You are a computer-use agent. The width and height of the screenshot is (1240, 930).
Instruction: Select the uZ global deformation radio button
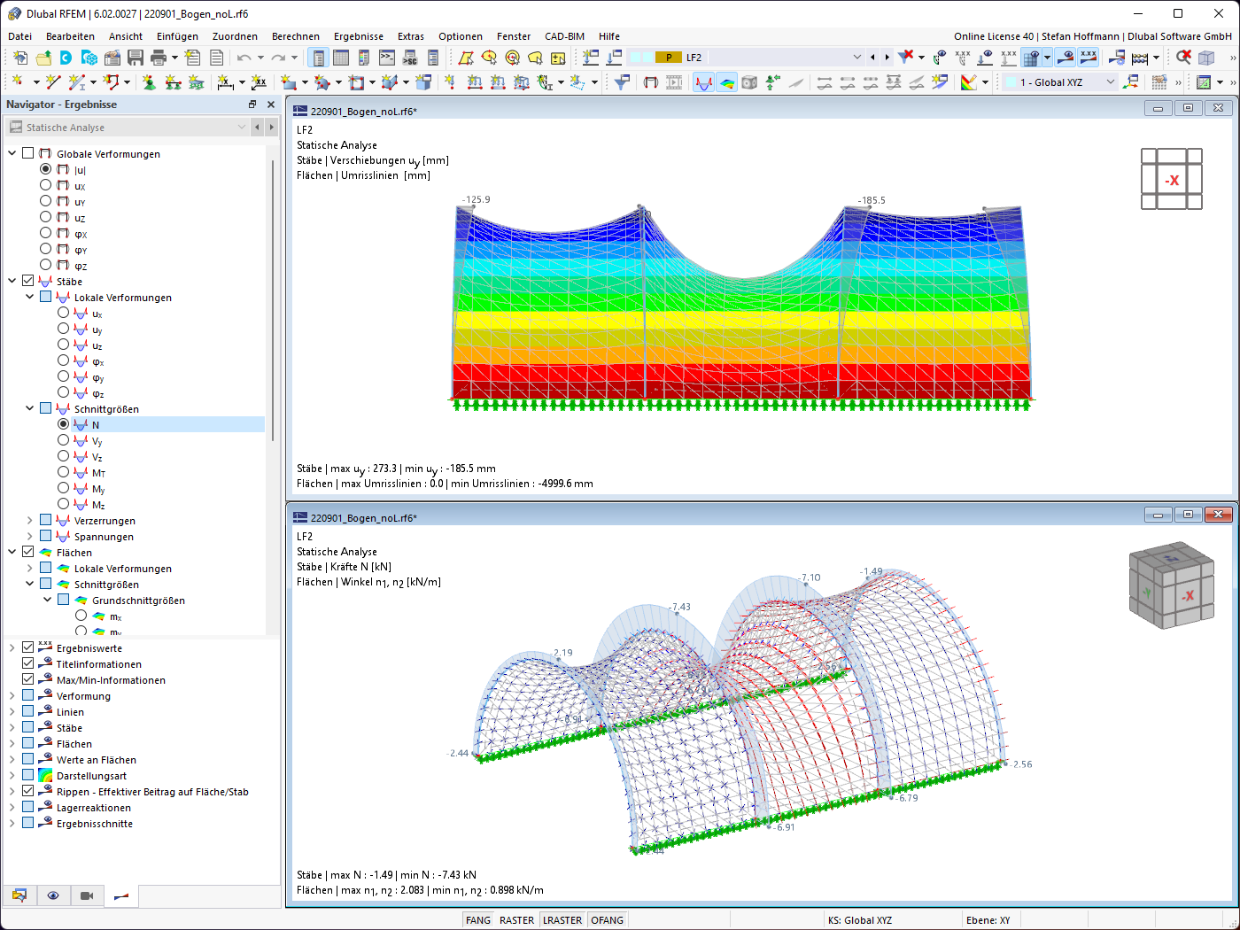click(45, 217)
